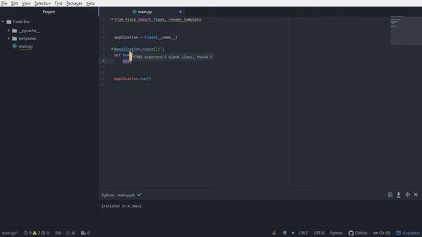This screenshot has width=422, height=237.
Task: Click the kill process icon in script panel
Action: pos(407,194)
